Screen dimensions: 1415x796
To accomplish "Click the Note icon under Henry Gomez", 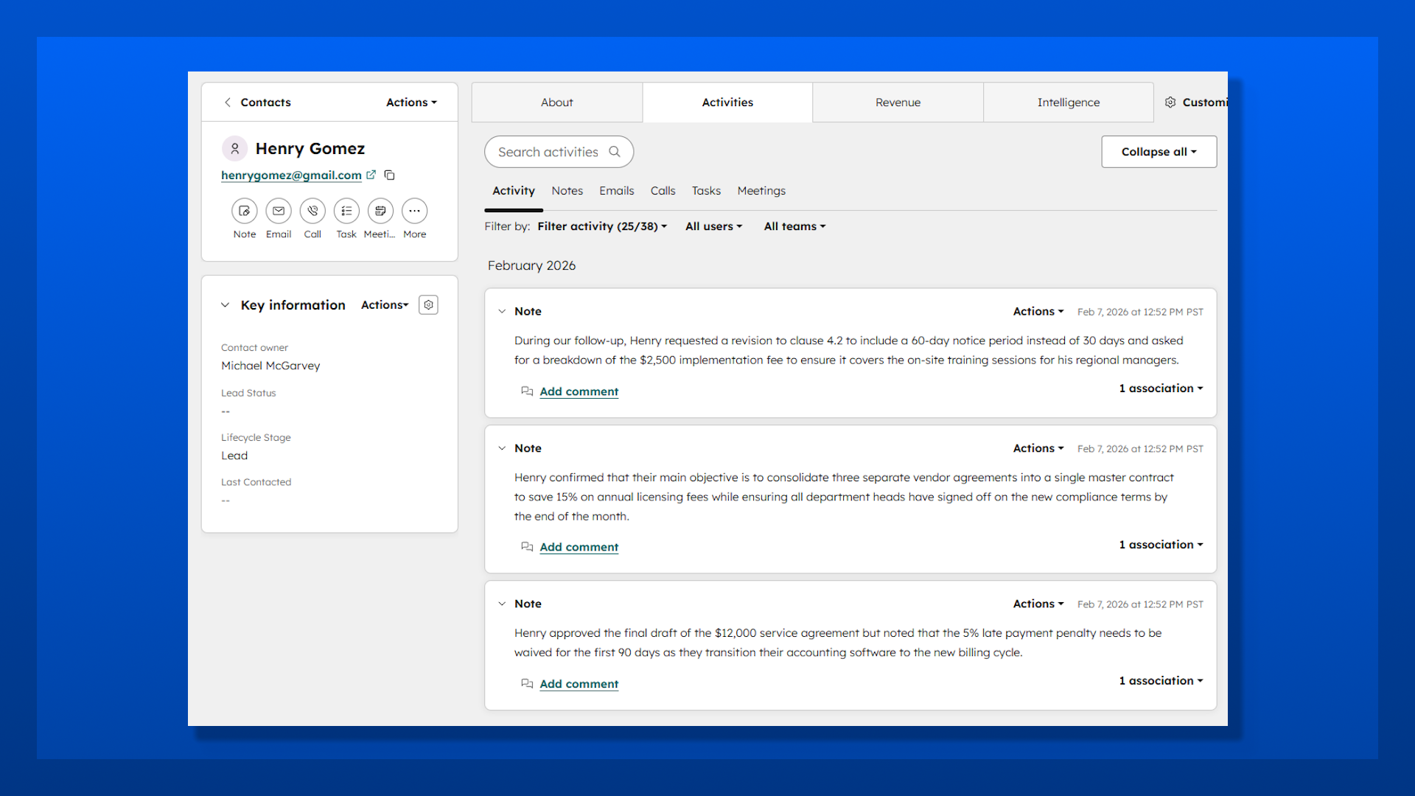I will (244, 211).
